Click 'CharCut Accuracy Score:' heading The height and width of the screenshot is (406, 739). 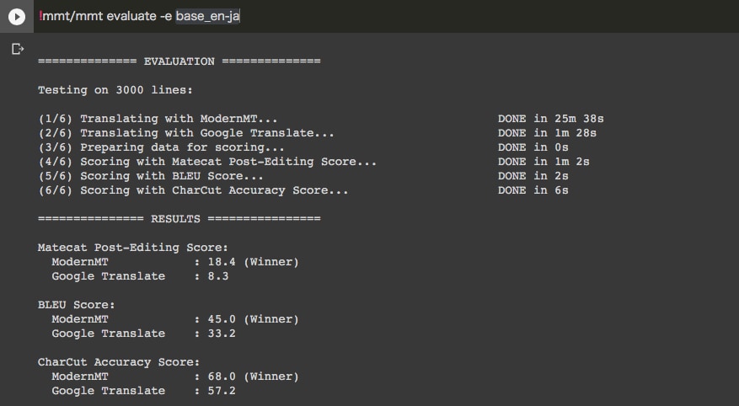[119, 362]
